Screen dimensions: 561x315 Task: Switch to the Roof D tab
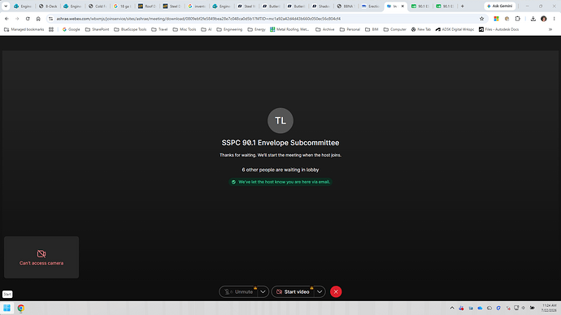(x=147, y=6)
